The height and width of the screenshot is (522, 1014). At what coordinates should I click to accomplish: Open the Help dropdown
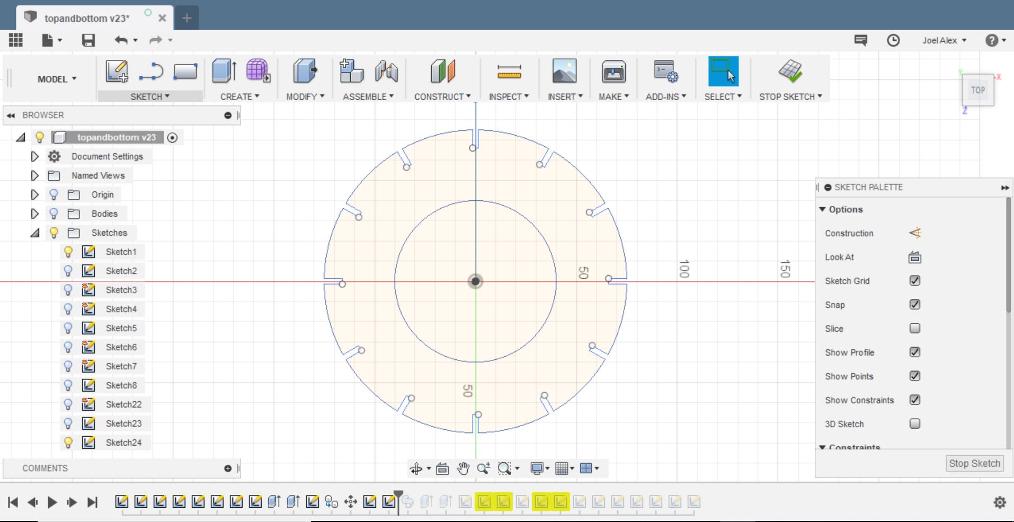(x=995, y=40)
